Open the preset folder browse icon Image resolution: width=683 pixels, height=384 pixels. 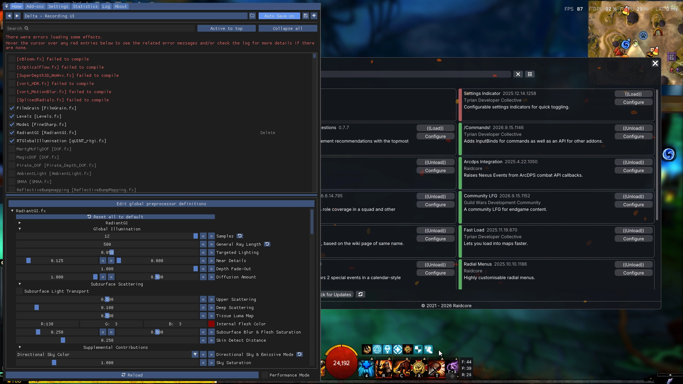pos(252,16)
